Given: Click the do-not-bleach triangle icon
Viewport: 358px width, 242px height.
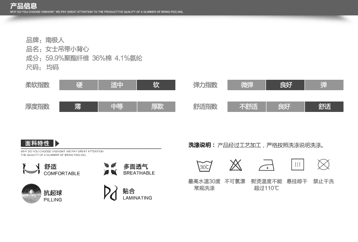Looking at the screenshot, I should pos(235,165).
